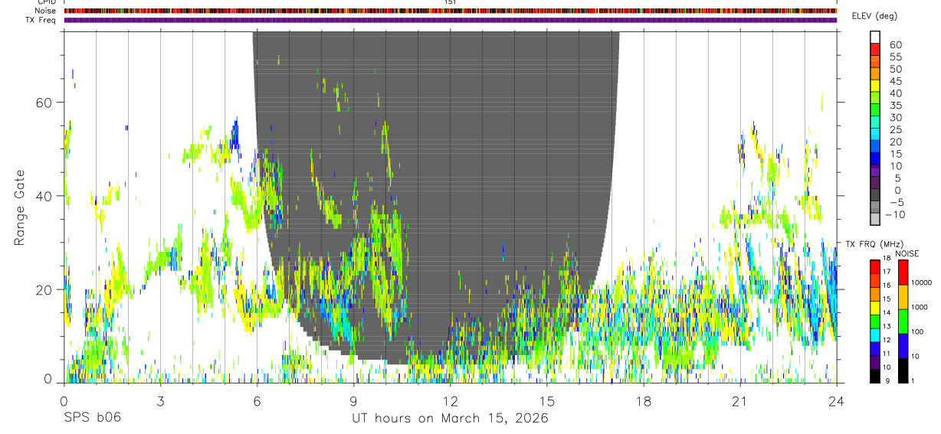Select x-axis tick label '6'

point(257,402)
